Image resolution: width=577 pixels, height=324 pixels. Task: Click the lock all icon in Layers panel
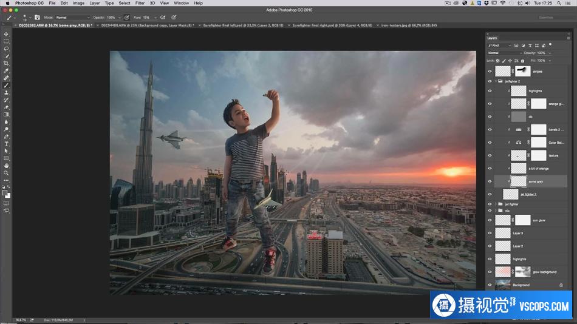522,61
